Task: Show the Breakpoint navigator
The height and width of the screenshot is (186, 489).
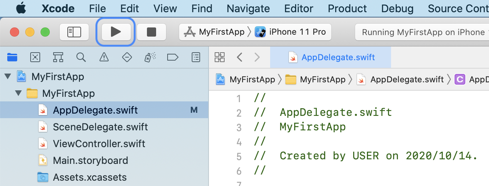Action: point(173,58)
